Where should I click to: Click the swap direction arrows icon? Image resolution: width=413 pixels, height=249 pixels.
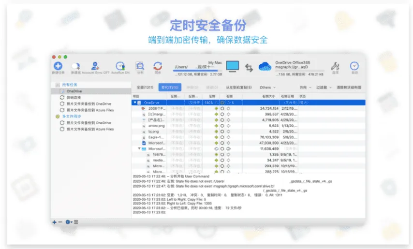point(249,68)
